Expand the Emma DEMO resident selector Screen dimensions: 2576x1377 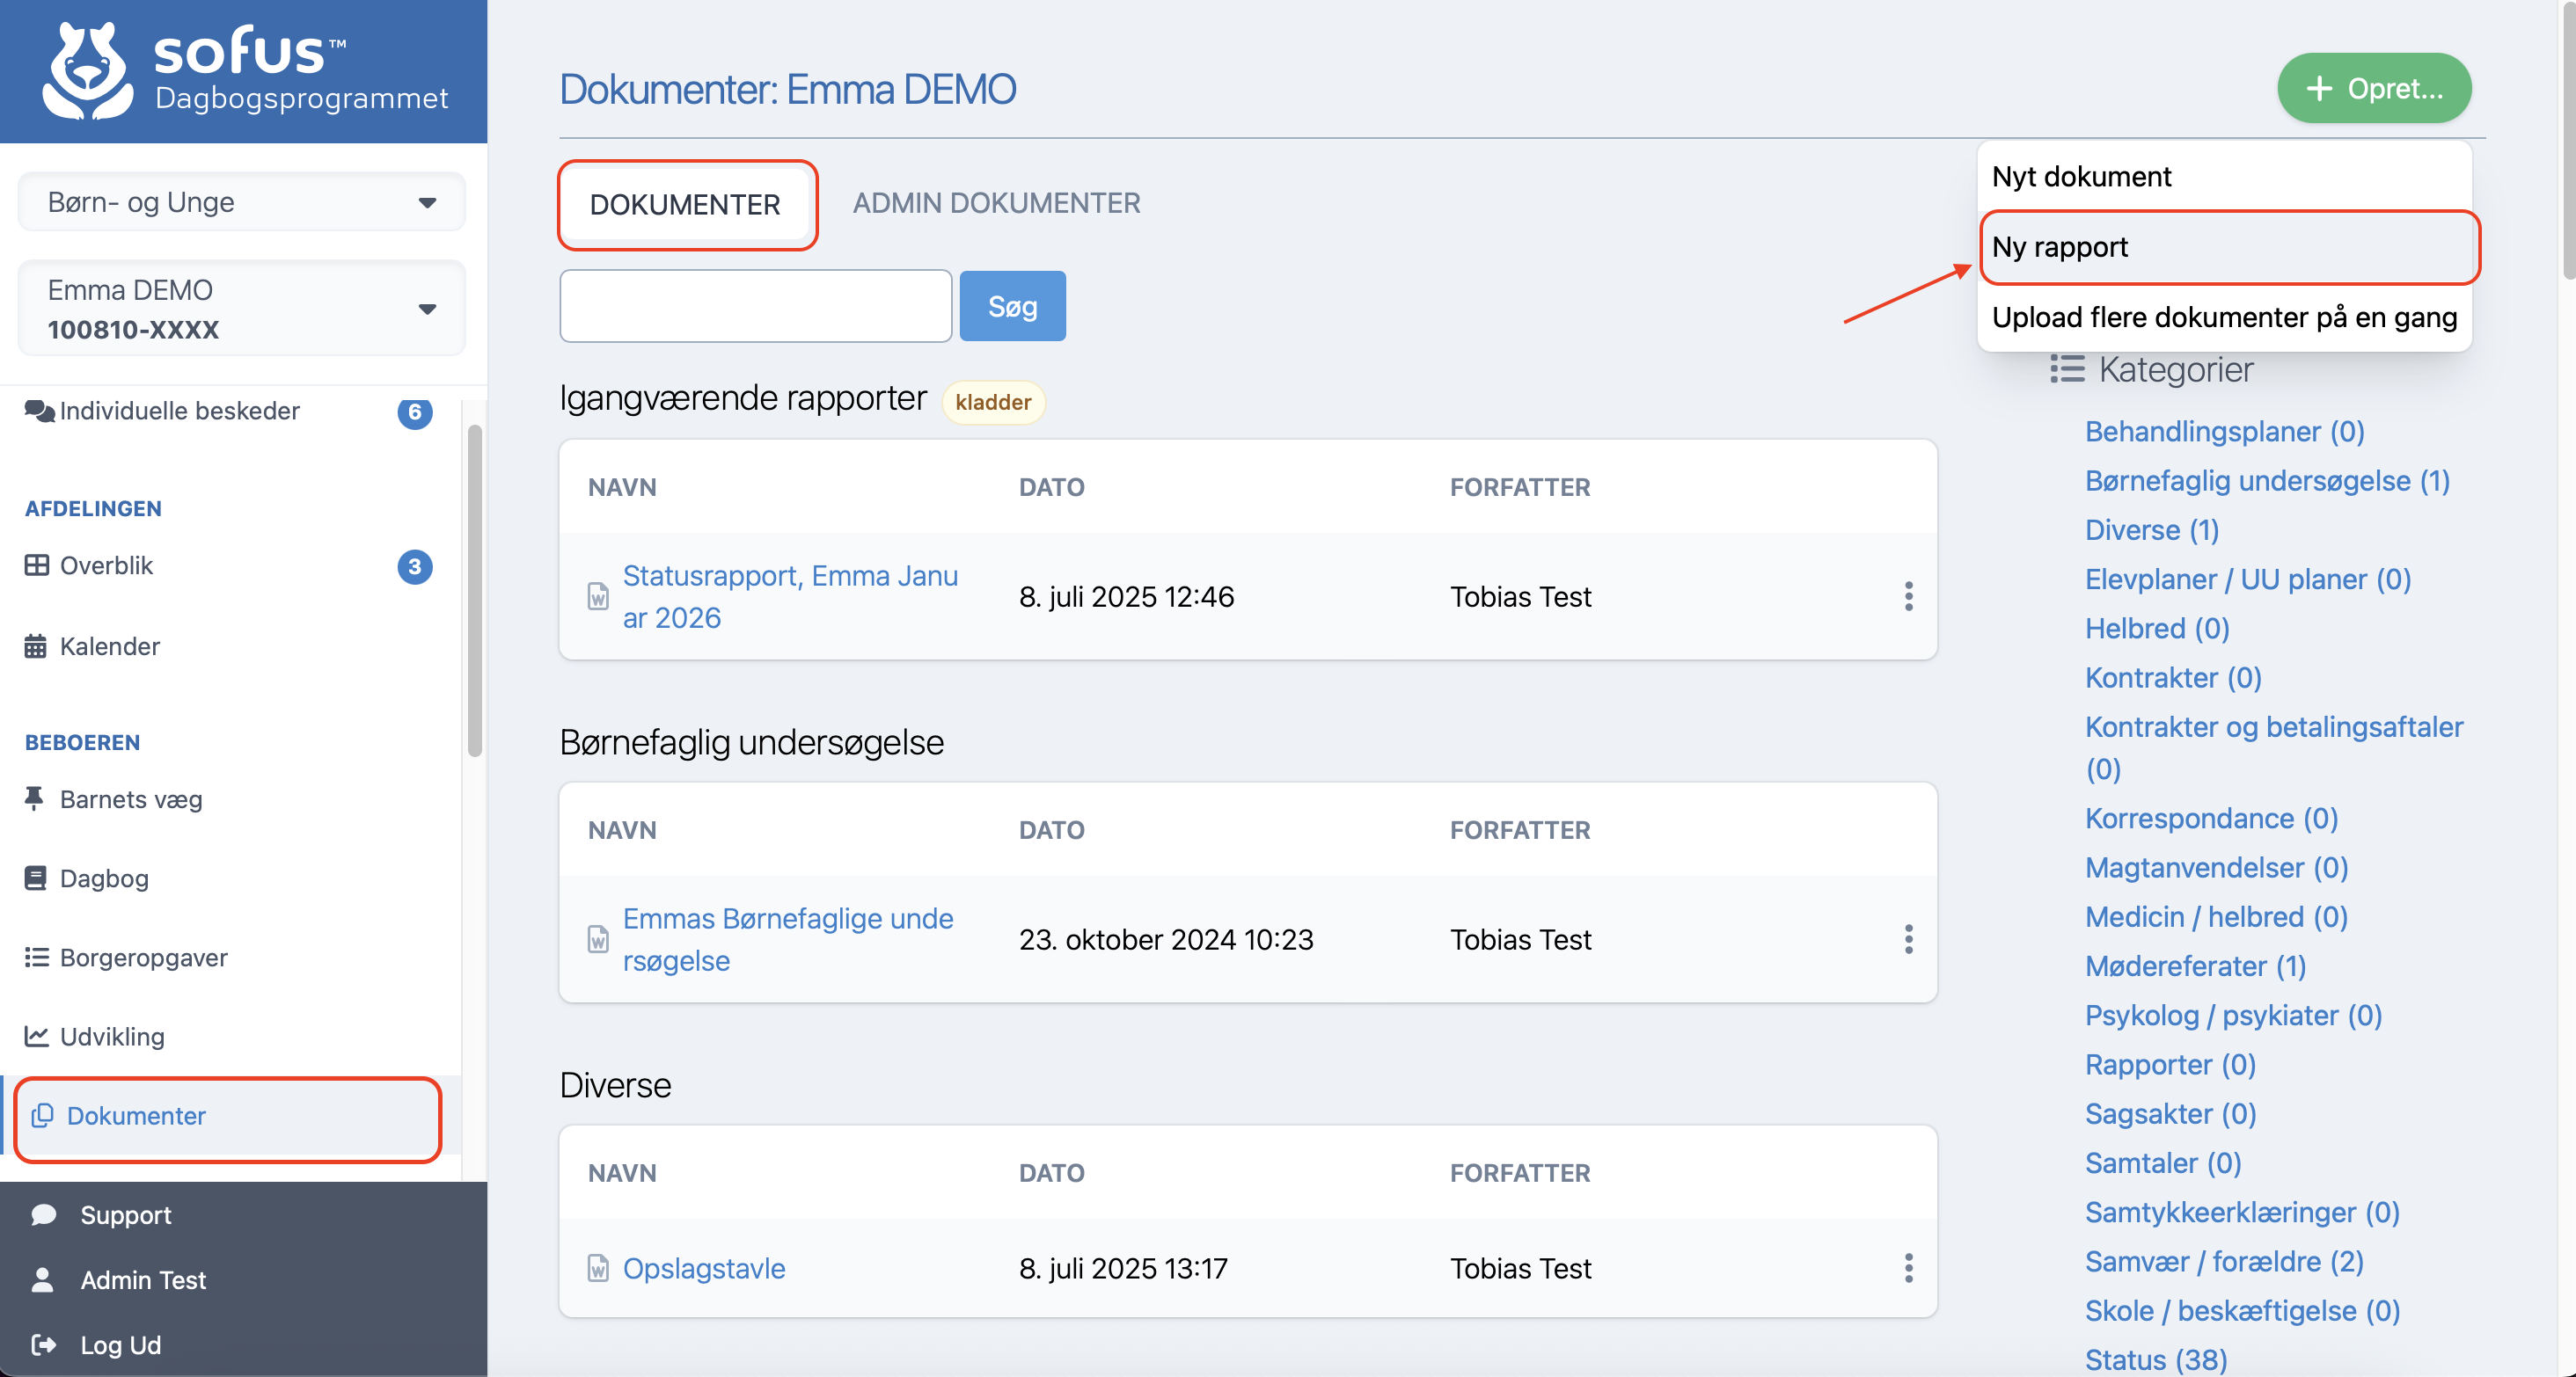coord(242,309)
